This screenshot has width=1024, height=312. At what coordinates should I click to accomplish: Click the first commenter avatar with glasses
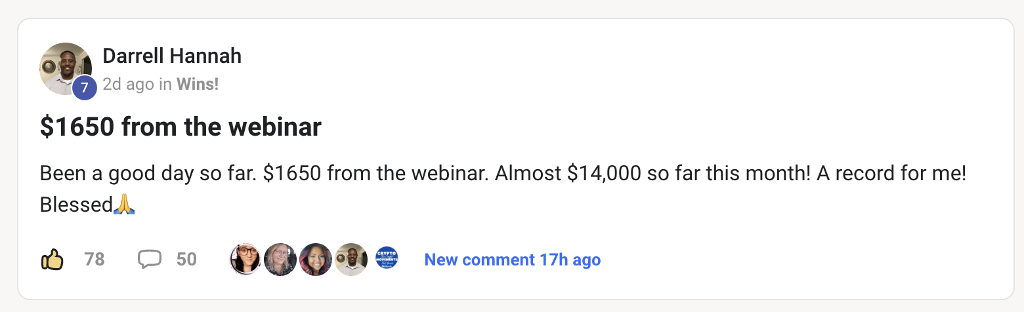245,260
